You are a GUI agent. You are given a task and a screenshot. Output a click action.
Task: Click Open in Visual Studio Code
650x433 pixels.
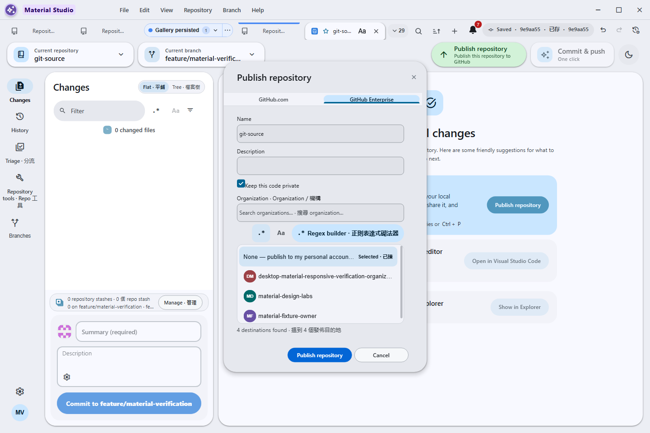pyautogui.click(x=506, y=261)
